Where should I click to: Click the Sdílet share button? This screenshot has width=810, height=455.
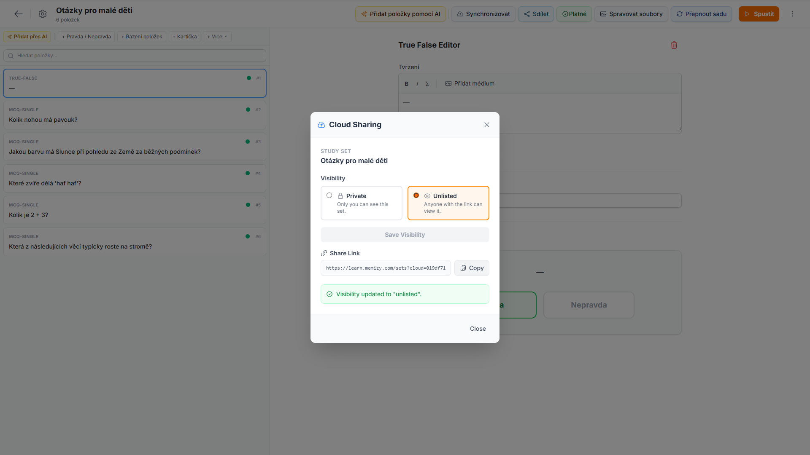pyautogui.click(x=536, y=14)
